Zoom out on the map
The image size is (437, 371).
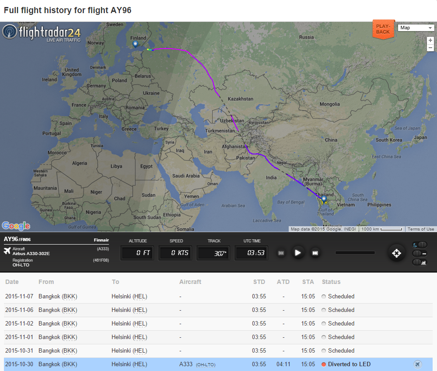pyautogui.click(x=430, y=48)
